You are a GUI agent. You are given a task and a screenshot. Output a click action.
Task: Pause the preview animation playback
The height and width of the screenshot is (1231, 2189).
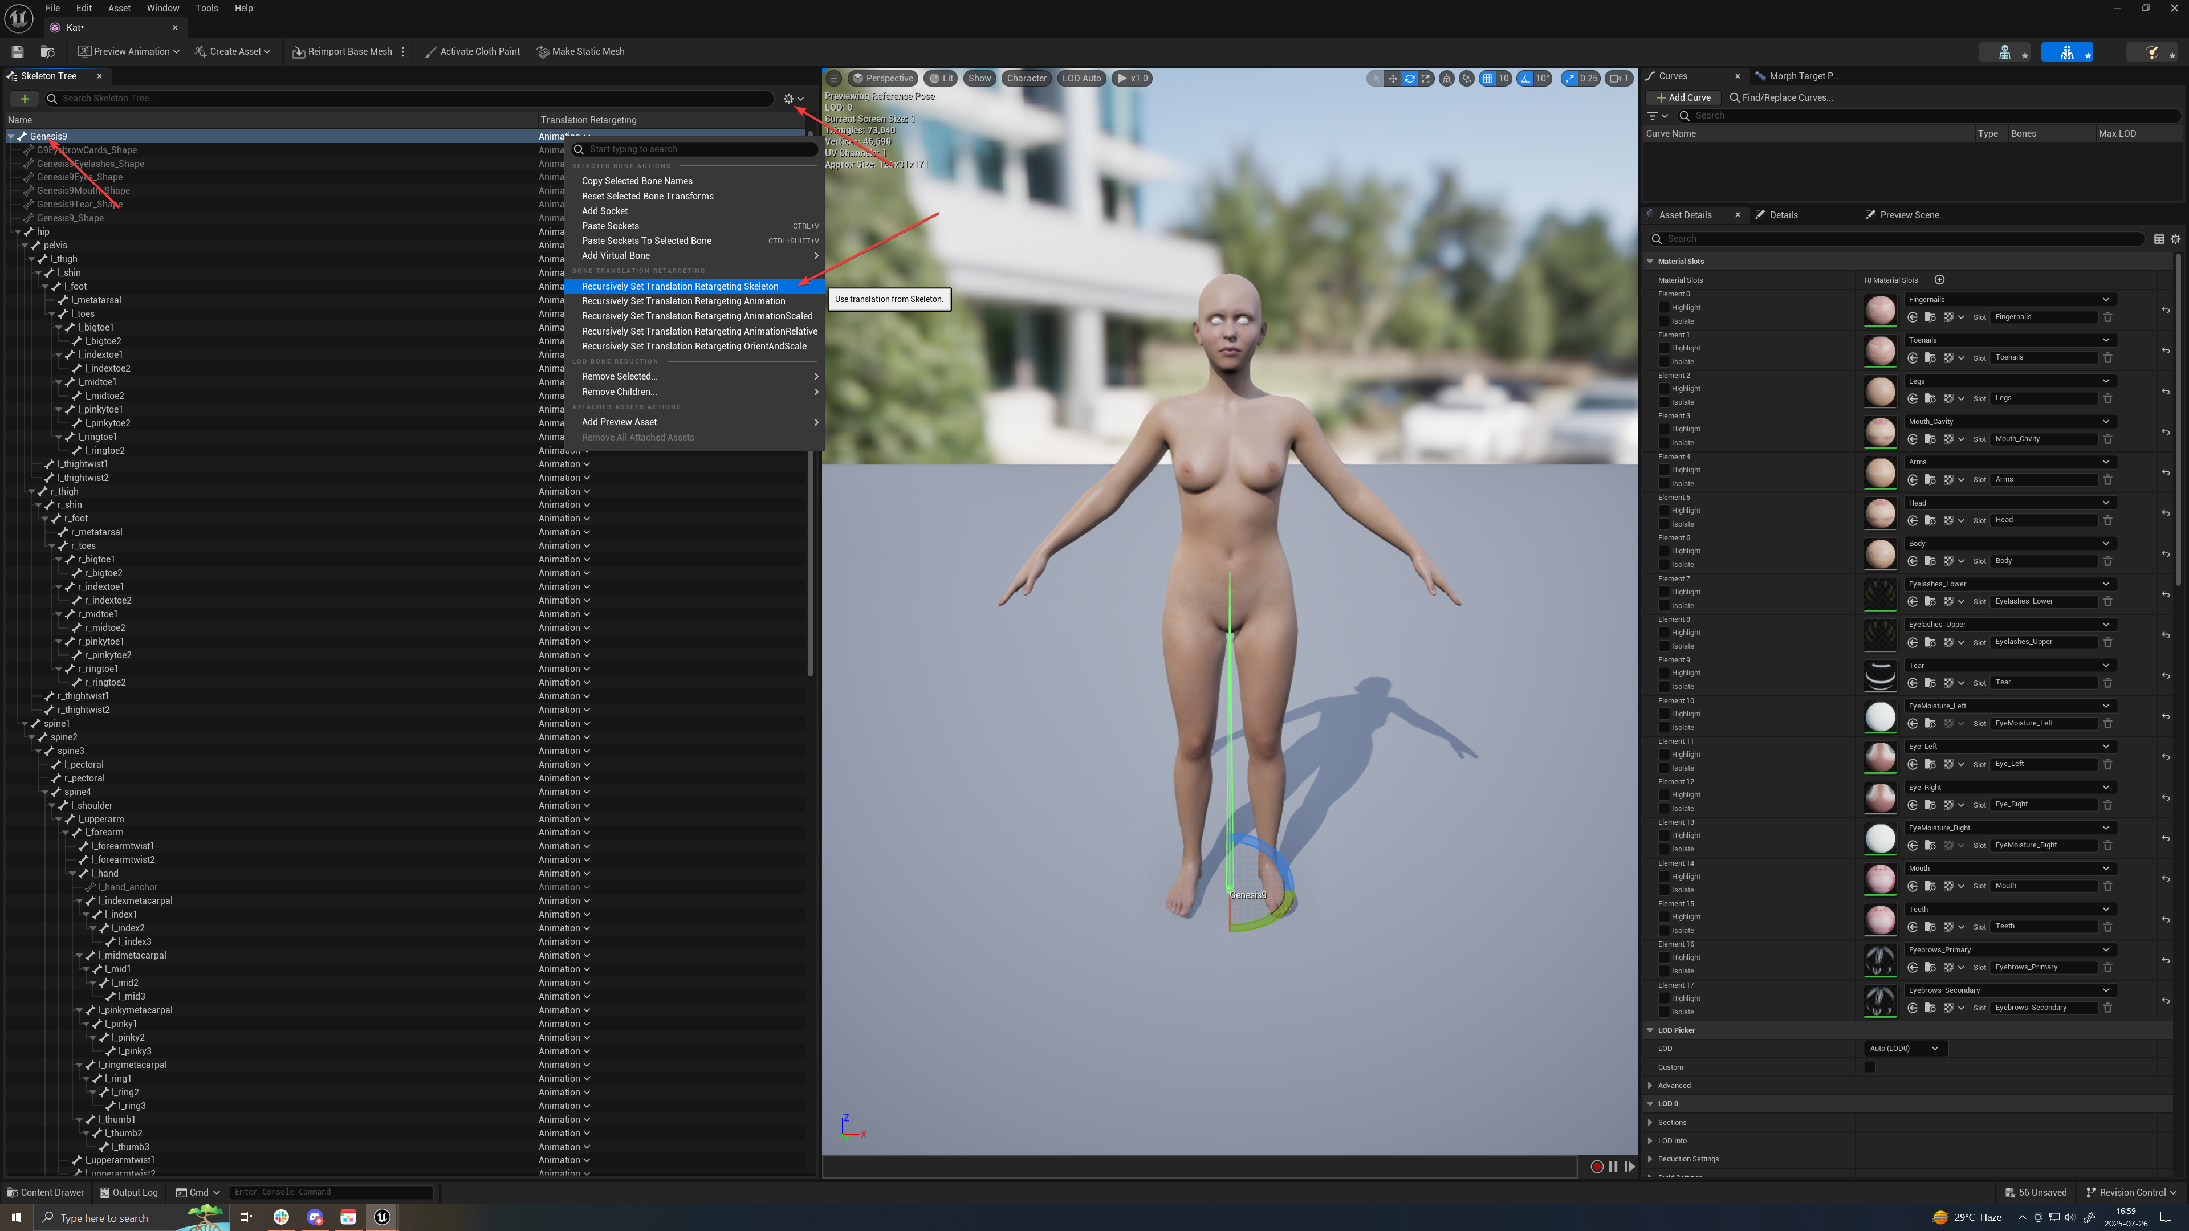pos(1613,1167)
